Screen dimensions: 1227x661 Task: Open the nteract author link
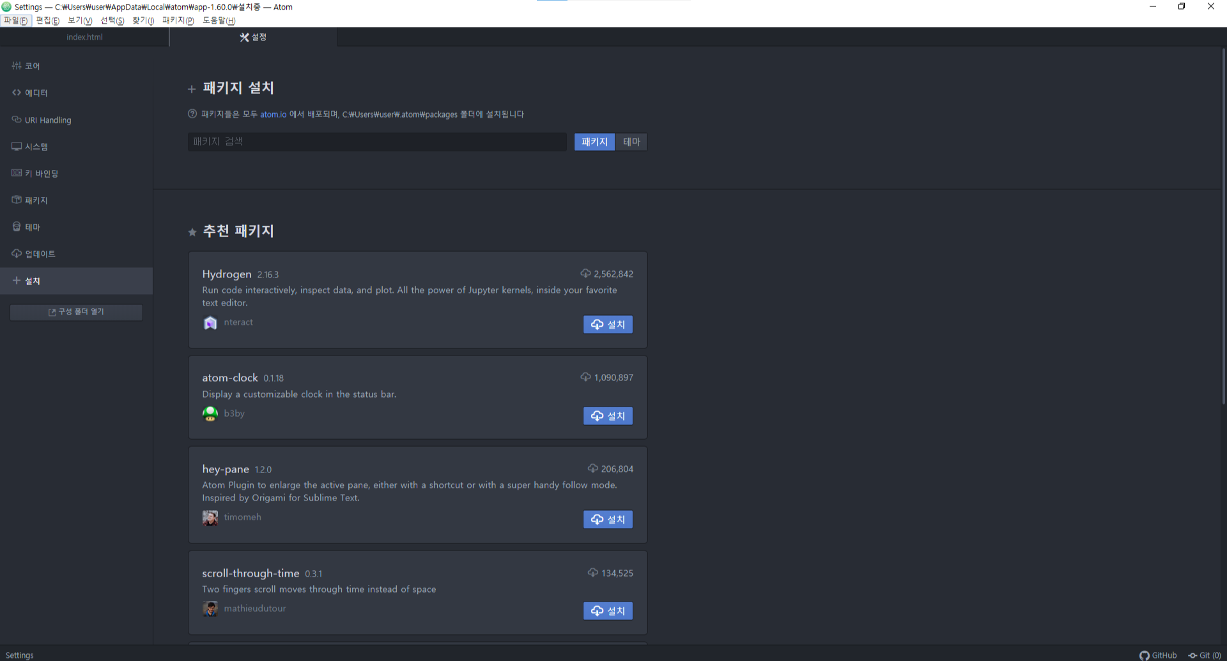click(x=238, y=322)
